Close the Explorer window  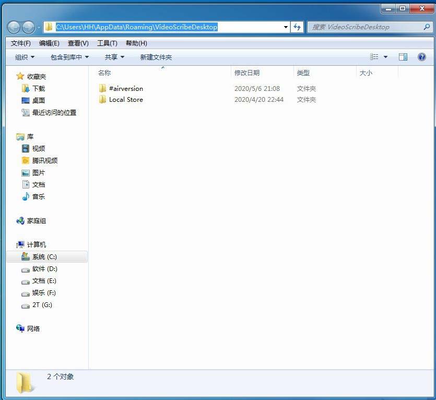(x=422, y=9)
